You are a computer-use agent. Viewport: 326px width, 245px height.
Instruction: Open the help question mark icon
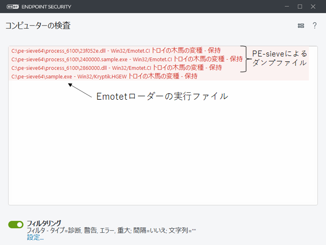315,26
